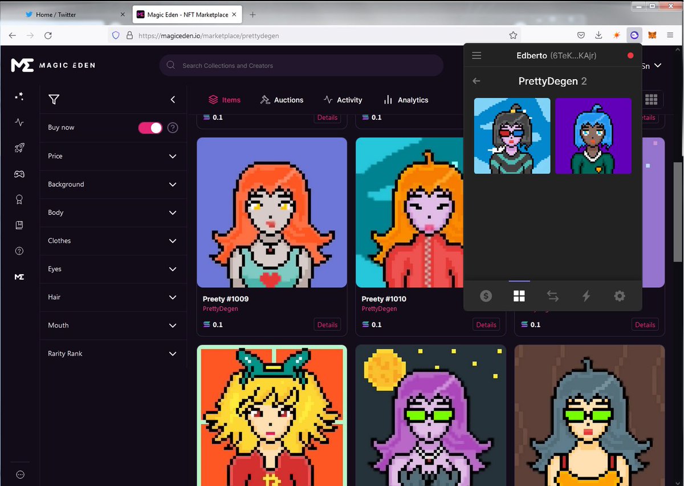
Task: Click the Search Collections and Creators field
Action: 302,66
